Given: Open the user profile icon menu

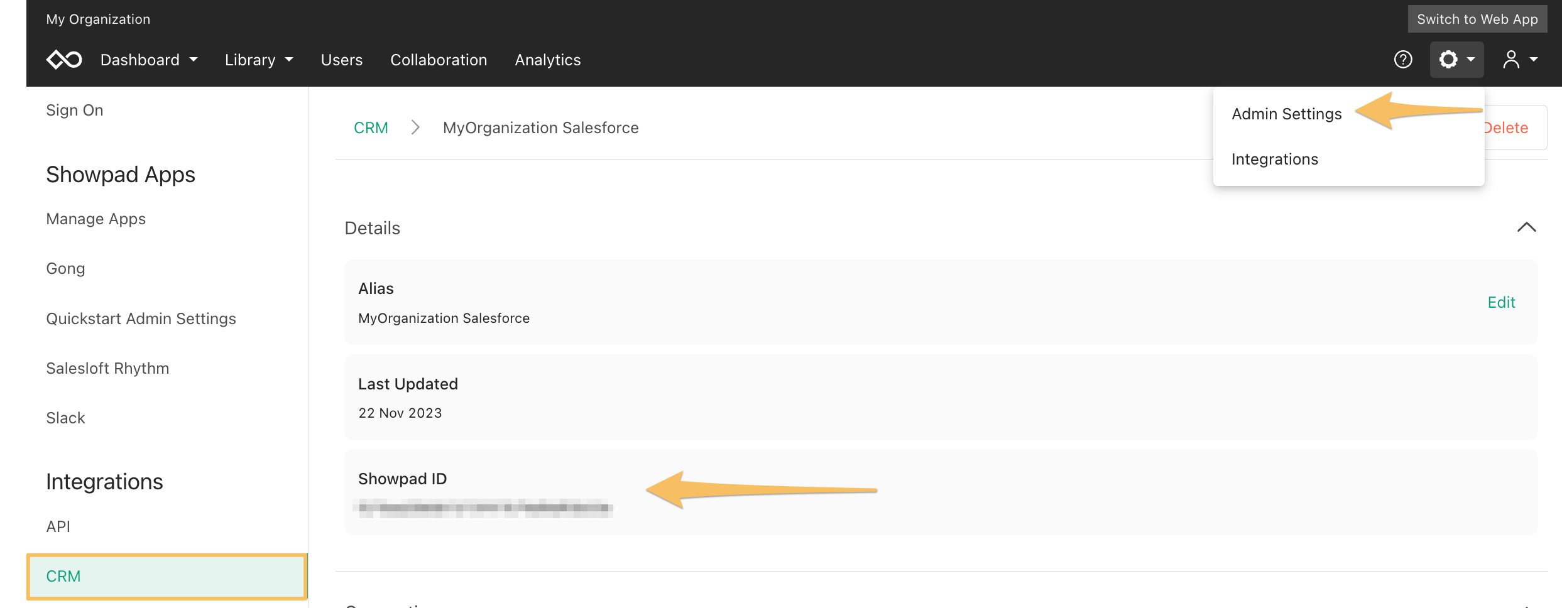Looking at the screenshot, I should (1519, 60).
